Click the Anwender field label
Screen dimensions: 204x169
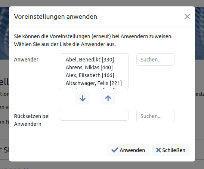point(26,60)
